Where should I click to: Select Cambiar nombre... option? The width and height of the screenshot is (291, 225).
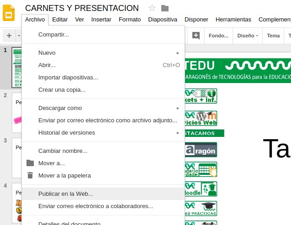coord(103,151)
